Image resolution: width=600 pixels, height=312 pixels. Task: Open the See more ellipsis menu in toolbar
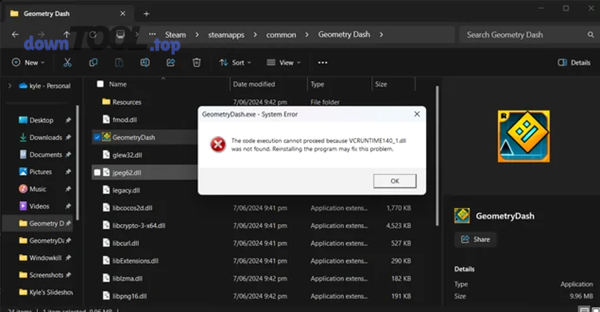tap(323, 63)
